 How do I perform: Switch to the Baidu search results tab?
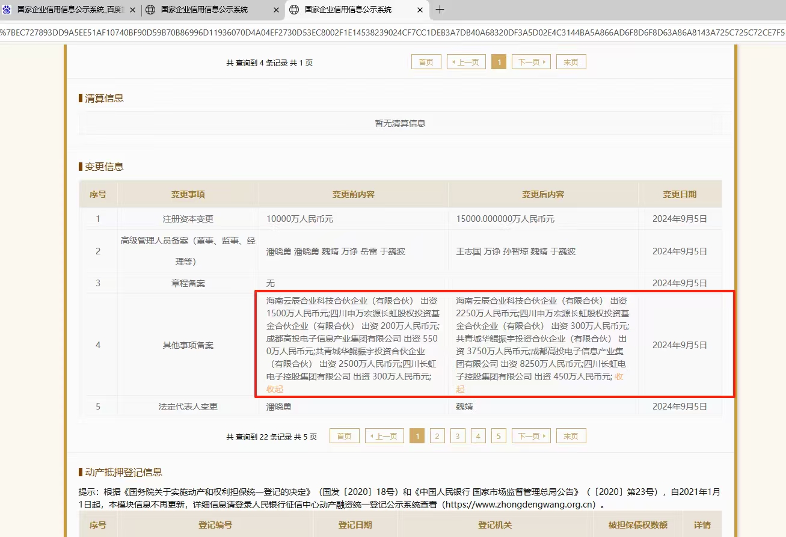(x=70, y=10)
